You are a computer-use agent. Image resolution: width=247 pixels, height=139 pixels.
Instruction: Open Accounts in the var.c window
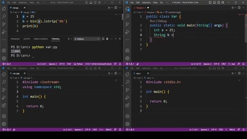point(127,116)
